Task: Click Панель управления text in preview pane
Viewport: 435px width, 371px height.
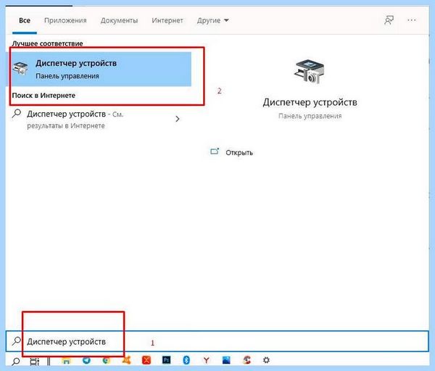Action: pyautogui.click(x=310, y=116)
